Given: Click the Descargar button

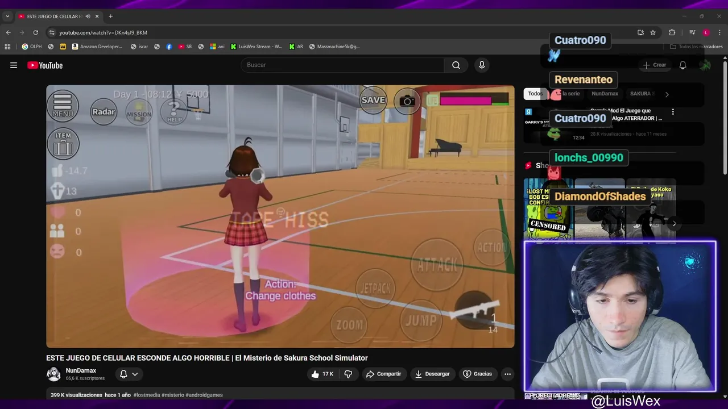Looking at the screenshot, I should [x=432, y=374].
